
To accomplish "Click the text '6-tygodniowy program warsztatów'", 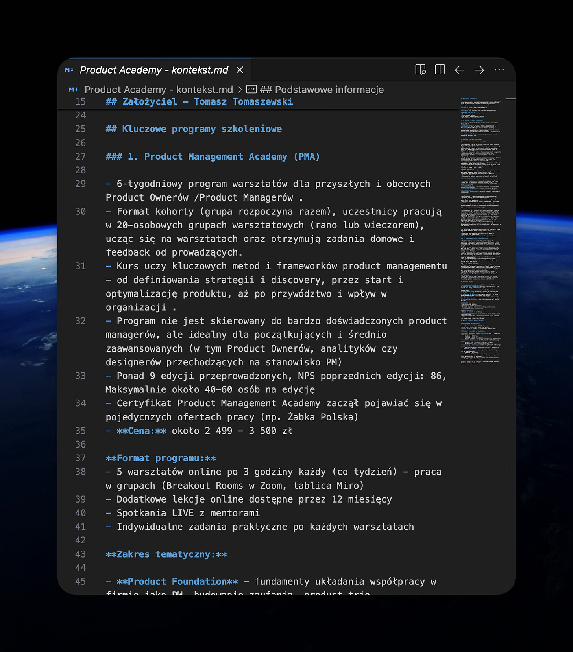I will pos(202,184).
